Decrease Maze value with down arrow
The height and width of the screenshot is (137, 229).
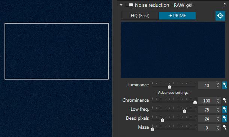click(218, 129)
